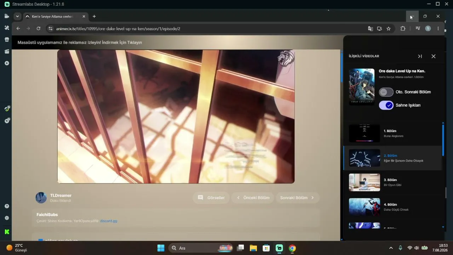Go to Sonraki Bölüm
Image resolution: width=453 pixels, height=255 pixels.
(297, 198)
